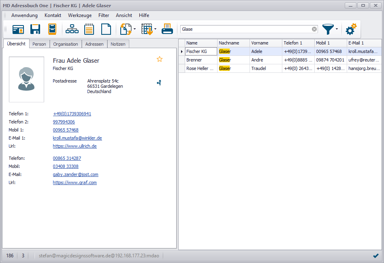Save the contact with the floppy disk icon
The width and height of the screenshot is (384, 263).
point(35,30)
